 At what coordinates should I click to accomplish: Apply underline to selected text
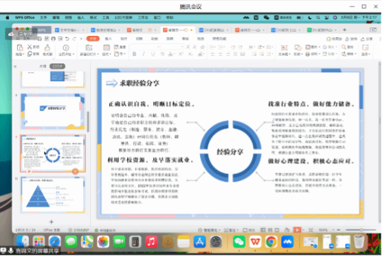(x=153, y=54)
